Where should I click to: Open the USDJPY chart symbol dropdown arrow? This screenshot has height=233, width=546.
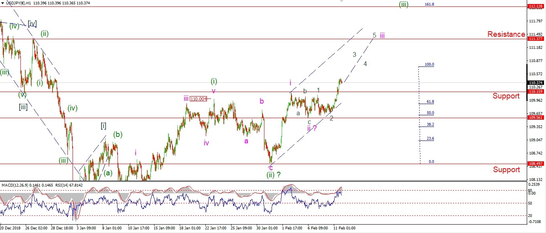pyautogui.click(x=3, y=3)
